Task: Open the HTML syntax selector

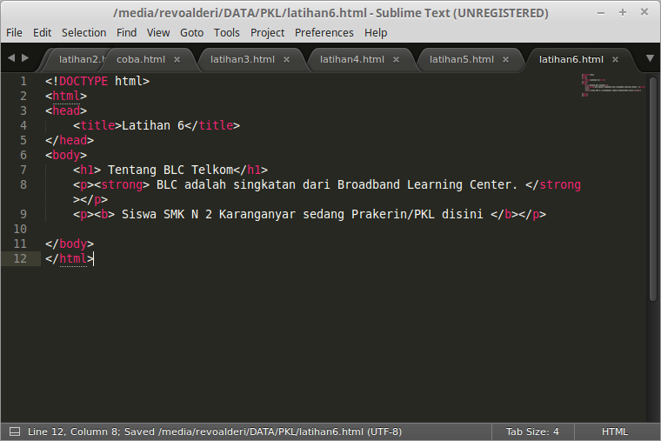Action: (615, 431)
